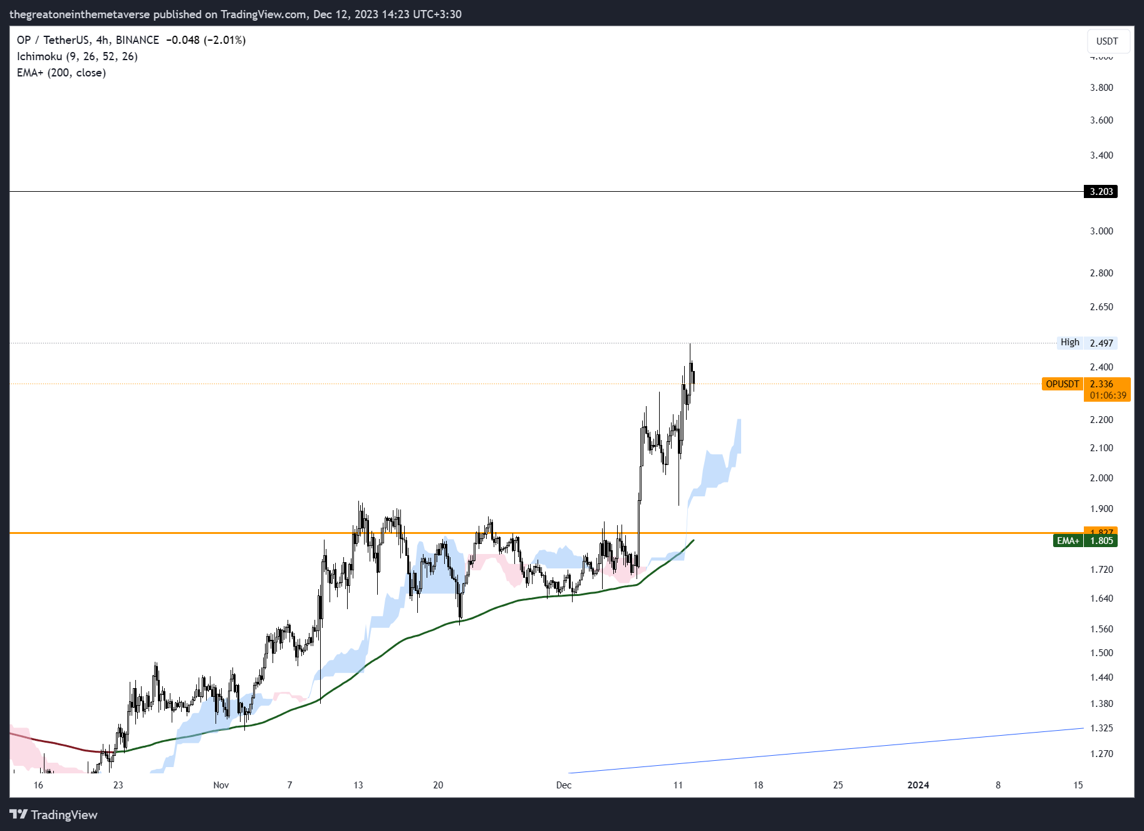Click the publisher header text at top

coord(236,14)
